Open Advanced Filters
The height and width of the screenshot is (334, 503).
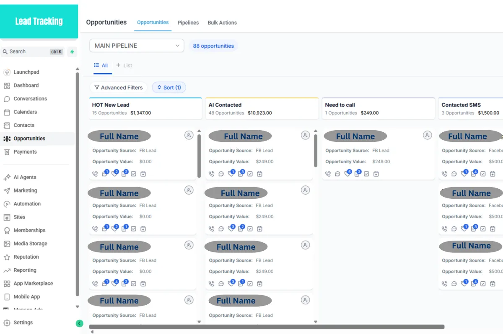[x=119, y=87]
